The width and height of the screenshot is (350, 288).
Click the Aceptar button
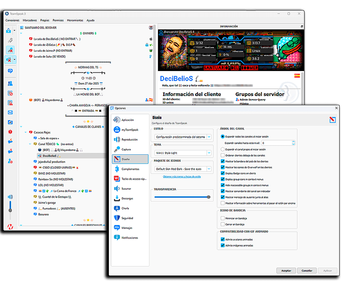[x=286, y=270]
